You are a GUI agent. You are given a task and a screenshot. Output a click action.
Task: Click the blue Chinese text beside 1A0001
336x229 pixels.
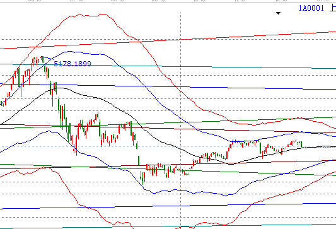click(x=333, y=8)
